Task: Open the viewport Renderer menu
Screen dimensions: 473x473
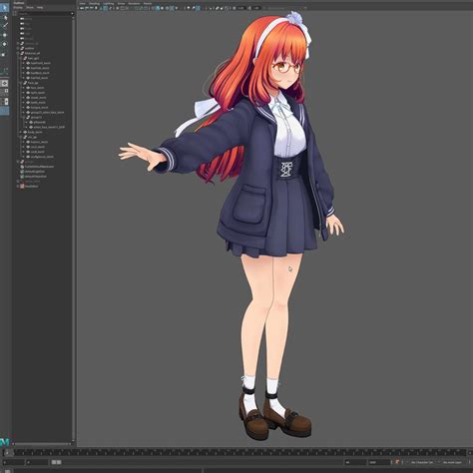Action: [x=134, y=3]
